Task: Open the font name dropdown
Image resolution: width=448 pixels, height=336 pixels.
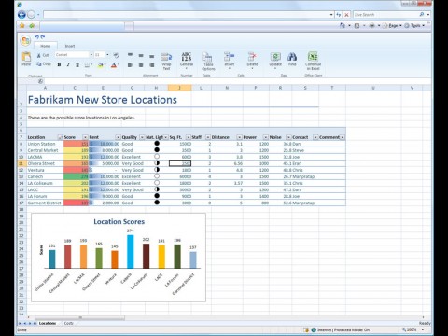Action: coord(91,55)
